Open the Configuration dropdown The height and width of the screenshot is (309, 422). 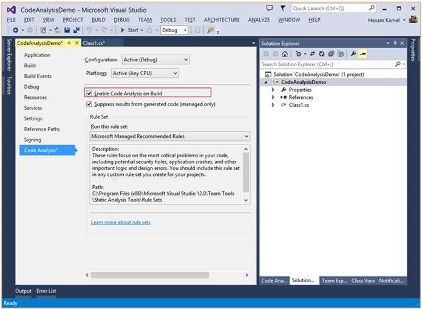(155, 59)
